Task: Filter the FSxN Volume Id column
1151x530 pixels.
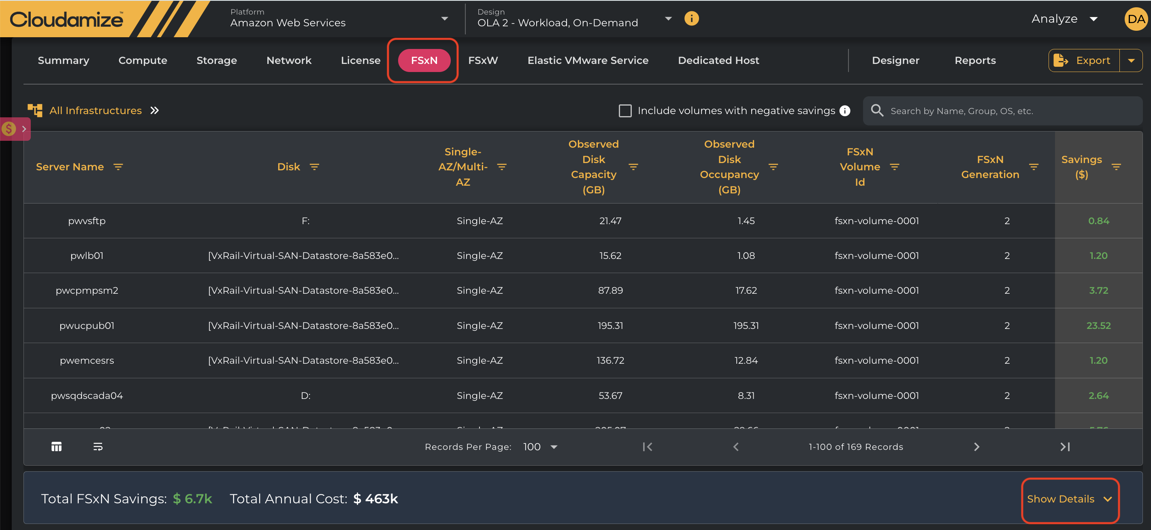Action: click(894, 167)
